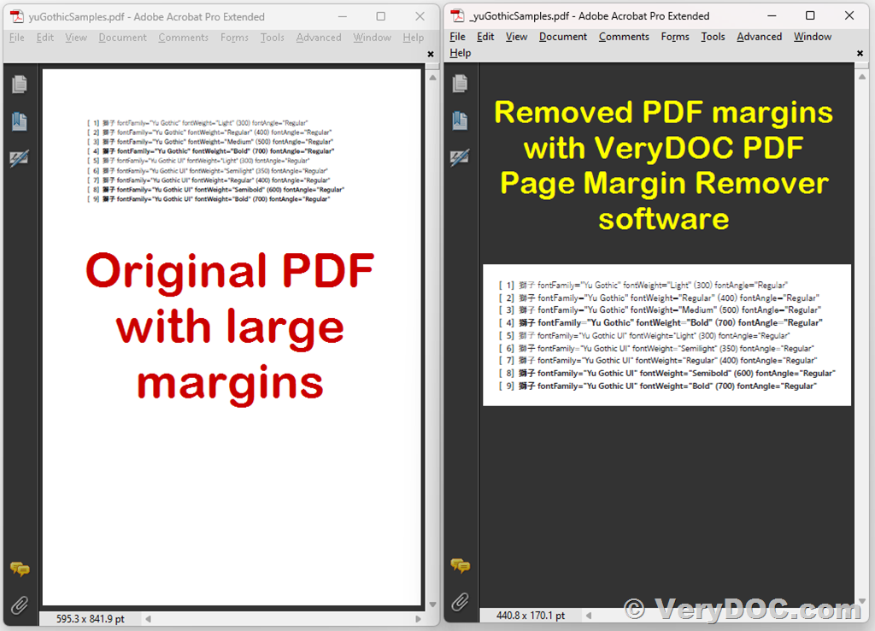This screenshot has height=631, width=875.
Task: Click line [1] Light text in right PDF
Action: click(643, 286)
